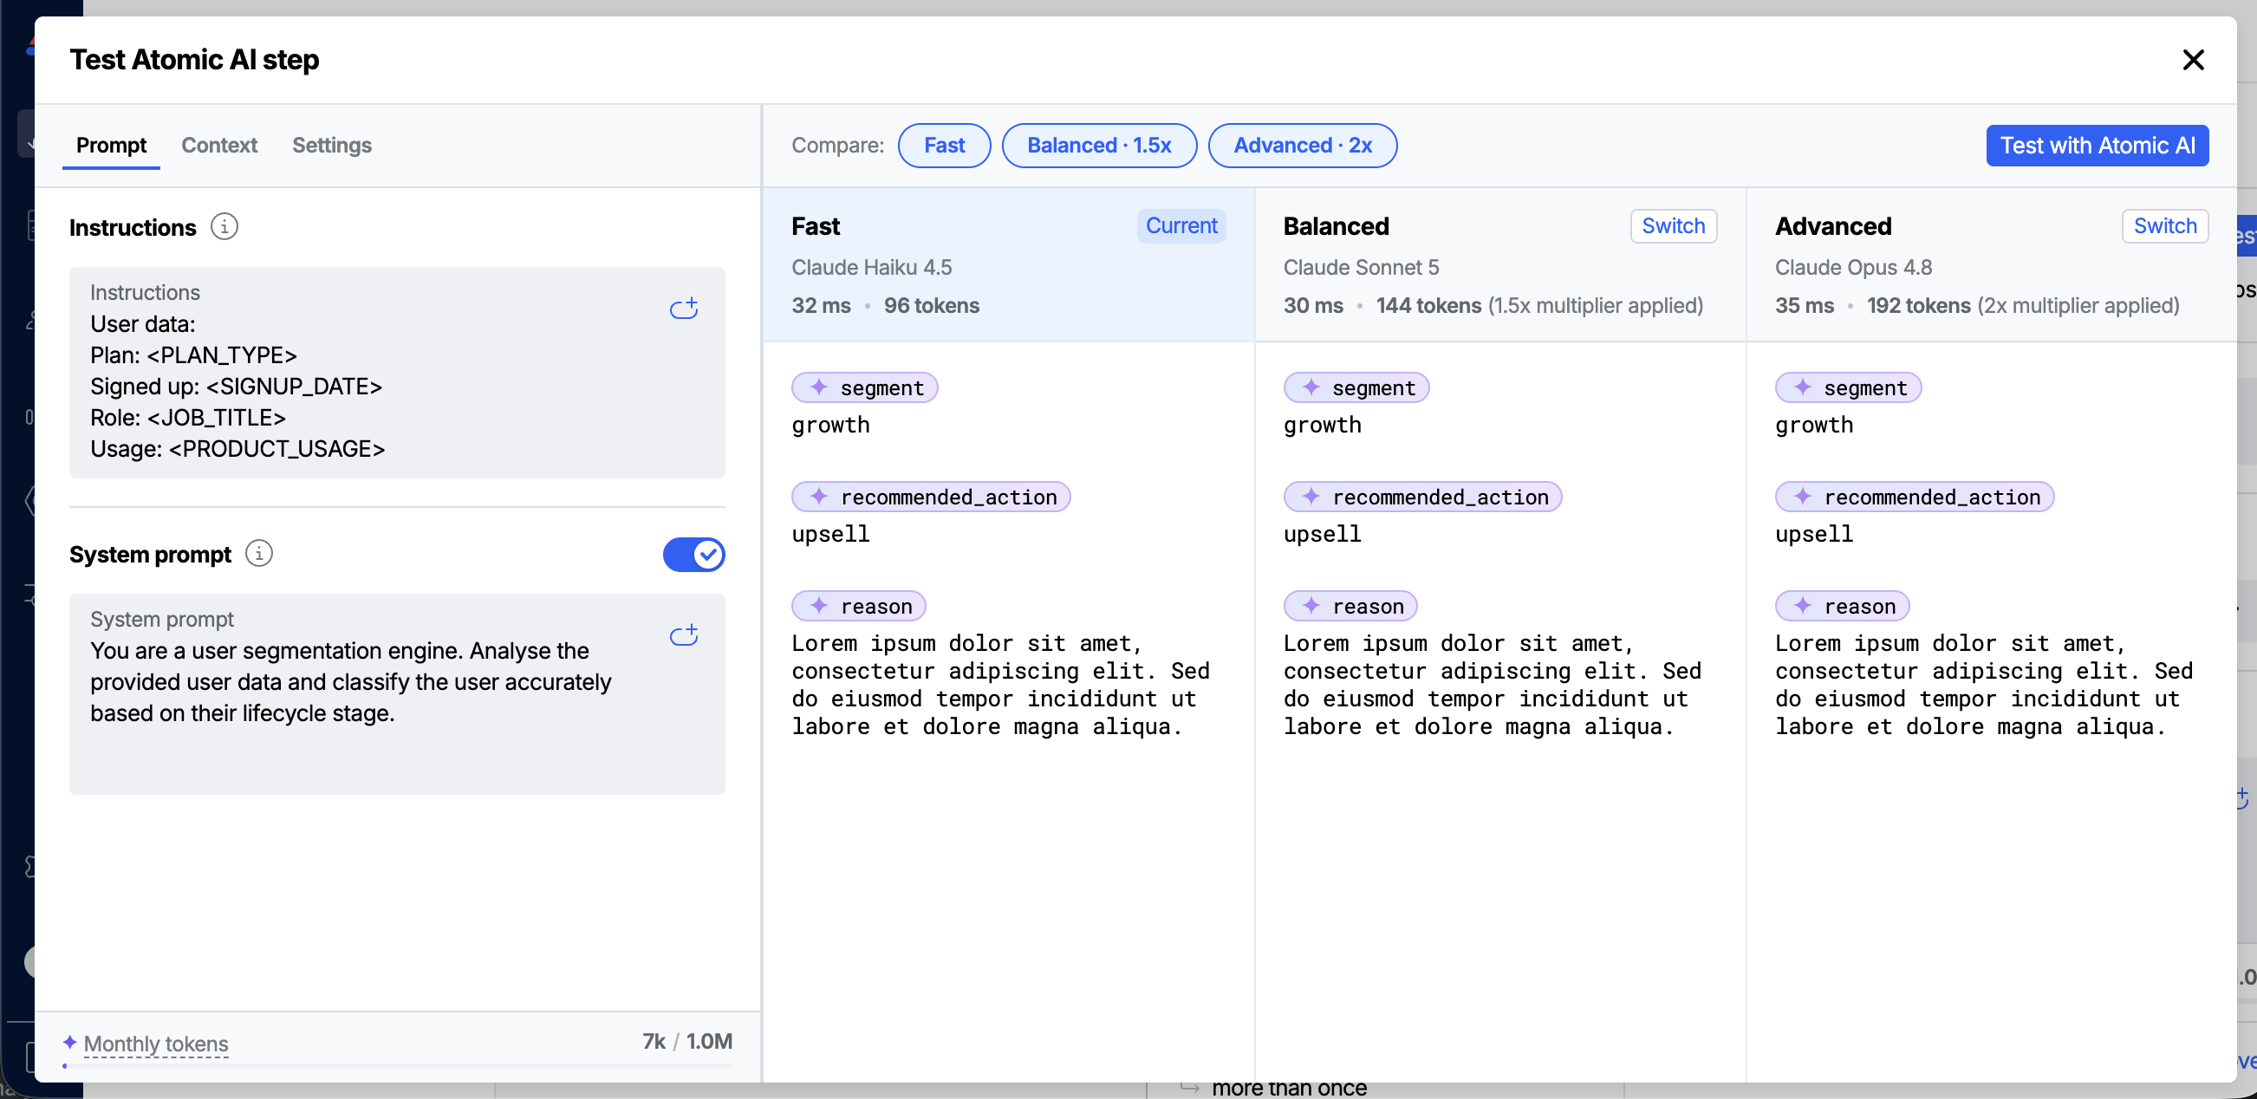Click the 192 tokens value under Advanced
Viewport: 2257px width, 1099px height.
tap(1919, 306)
